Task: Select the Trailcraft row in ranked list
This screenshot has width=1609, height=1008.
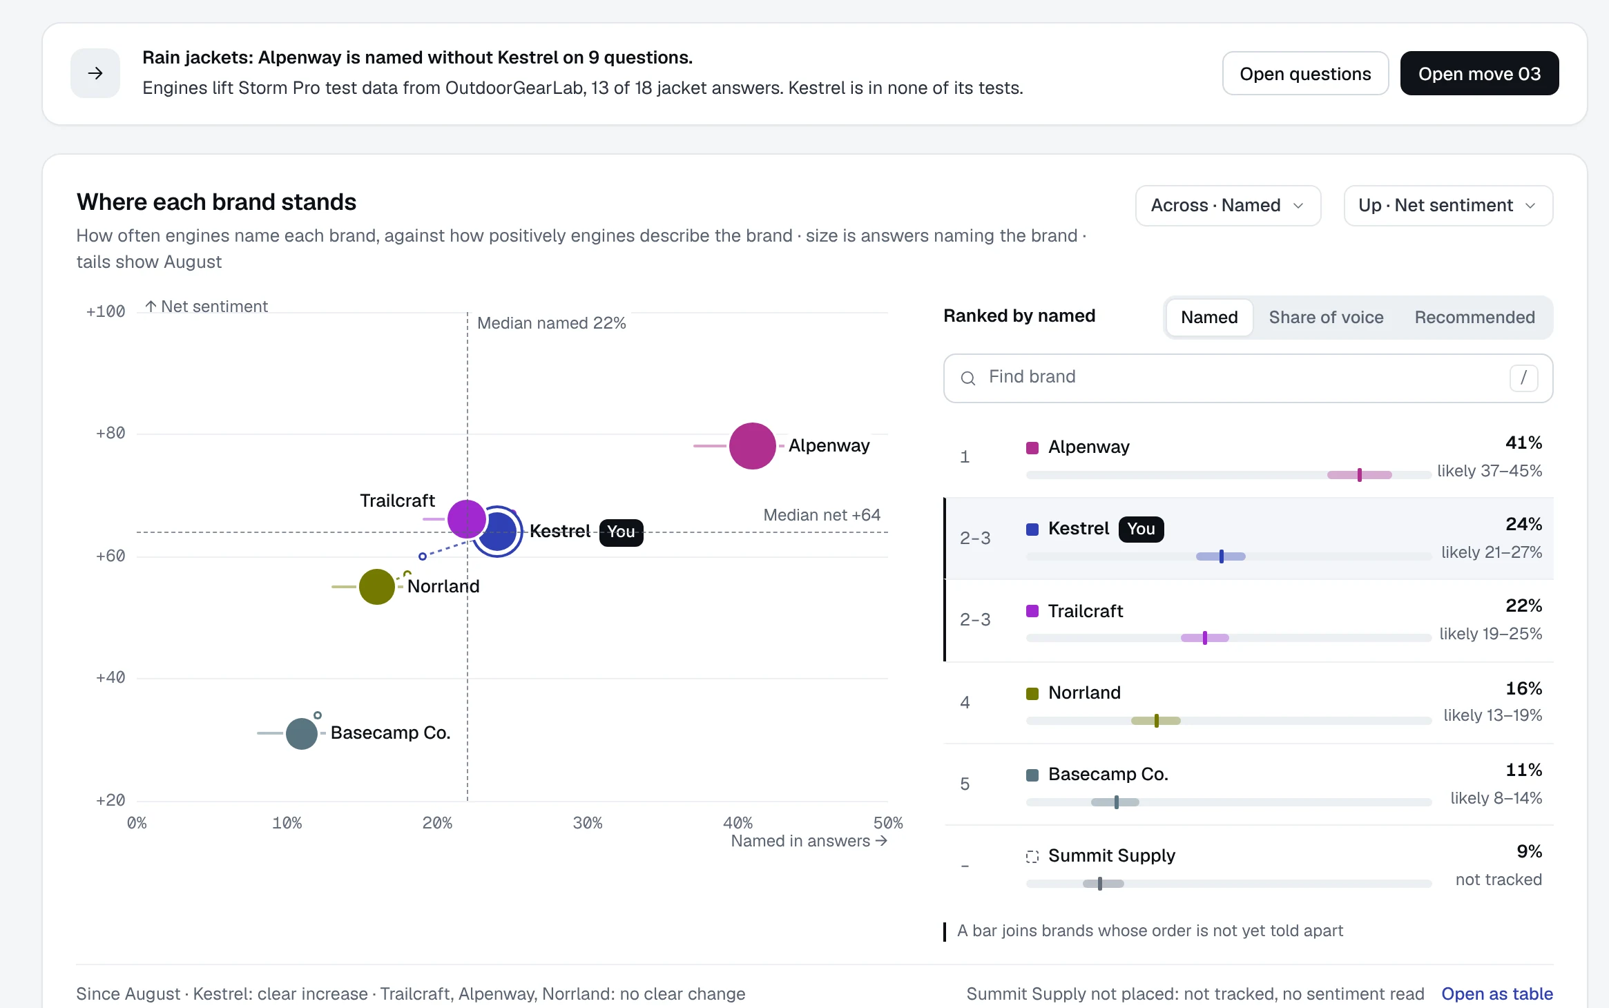Action: click(x=1249, y=620)
